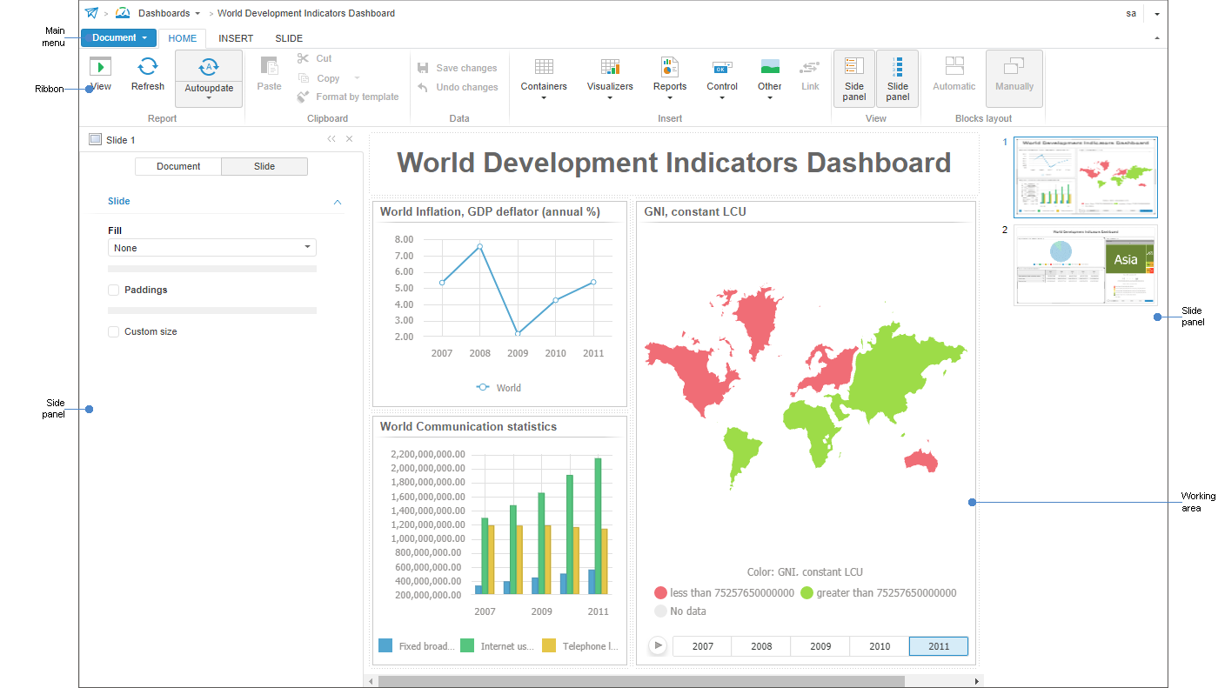1218x688 pixels.
Task: Enable the Paddings checkbox
Action: (x=113, y=290)
